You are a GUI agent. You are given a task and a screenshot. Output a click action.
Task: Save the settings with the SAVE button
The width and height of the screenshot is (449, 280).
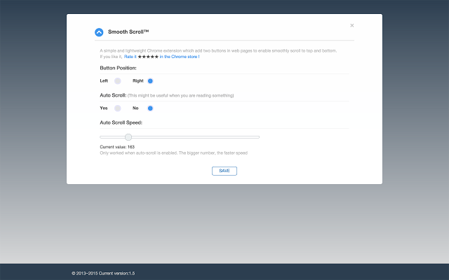(224, 171)
